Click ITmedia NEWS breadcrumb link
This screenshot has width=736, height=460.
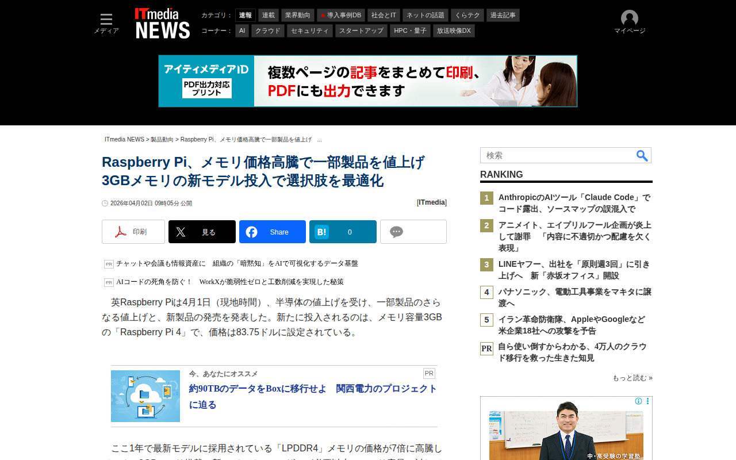click(124, 140)
